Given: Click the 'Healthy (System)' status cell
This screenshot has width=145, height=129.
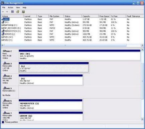Looking at the screenshot, I should pyautogui.click(x=72, y=25).
